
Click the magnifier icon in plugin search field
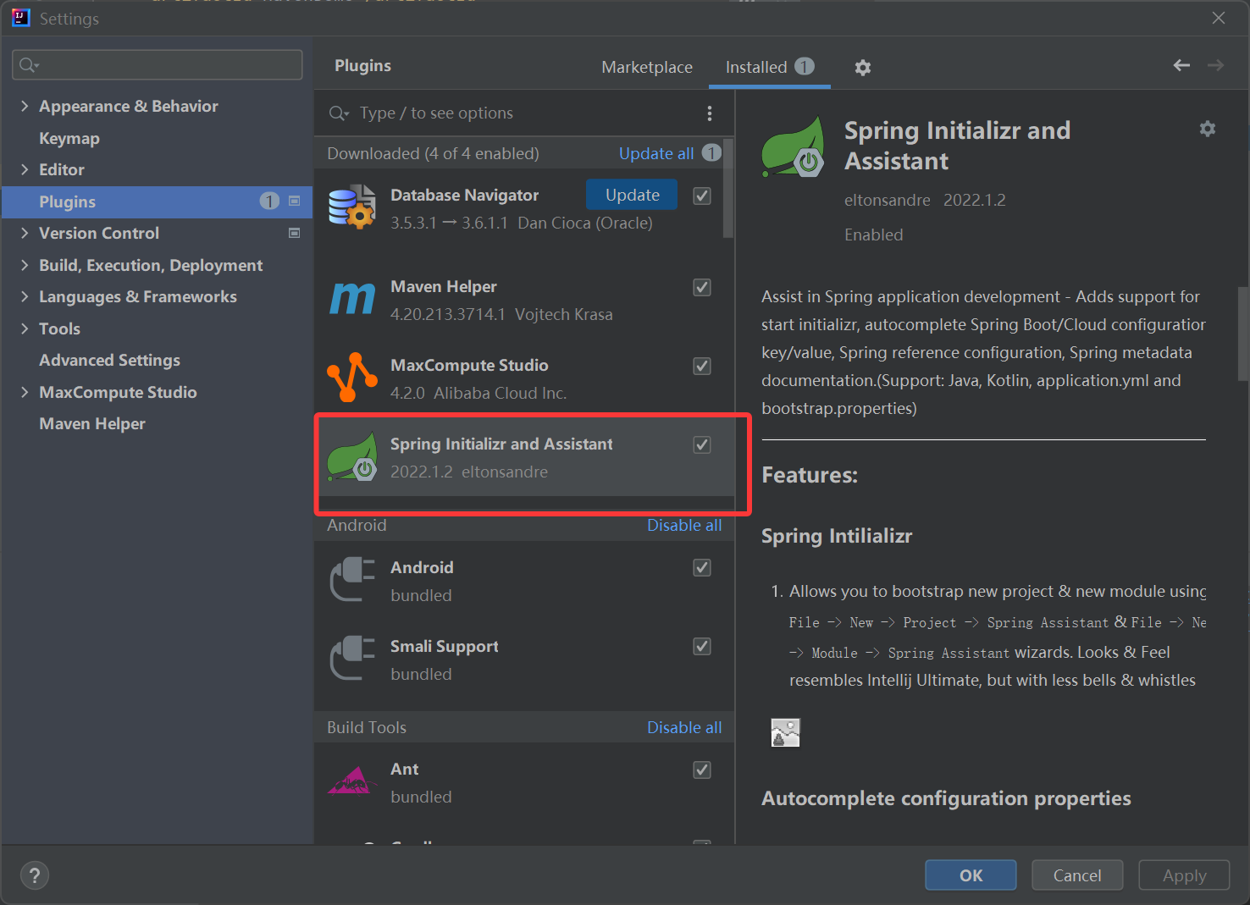pyautogui.click(x=339, y=113)
